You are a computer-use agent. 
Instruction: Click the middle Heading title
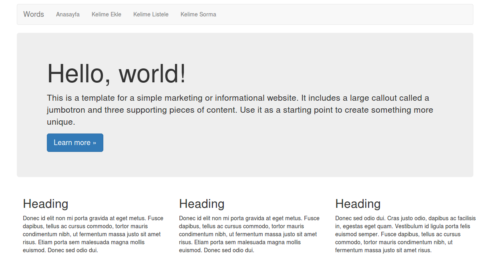point(201,204)
